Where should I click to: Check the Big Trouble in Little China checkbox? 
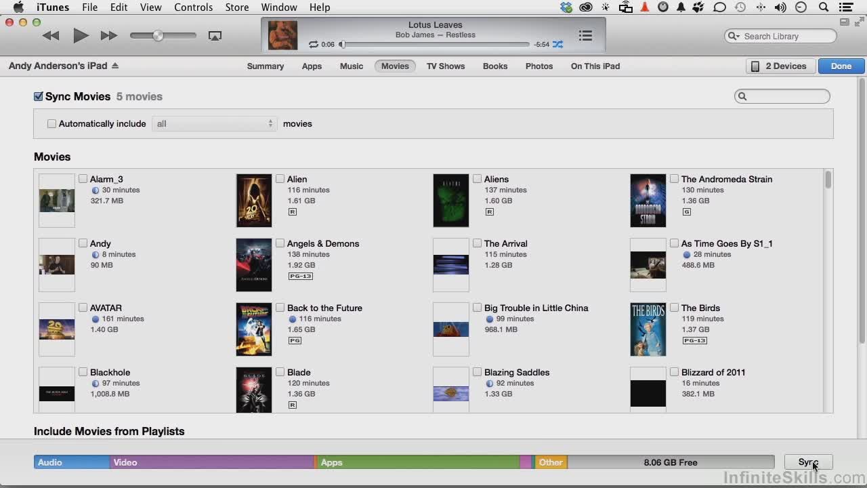[477, 308]
